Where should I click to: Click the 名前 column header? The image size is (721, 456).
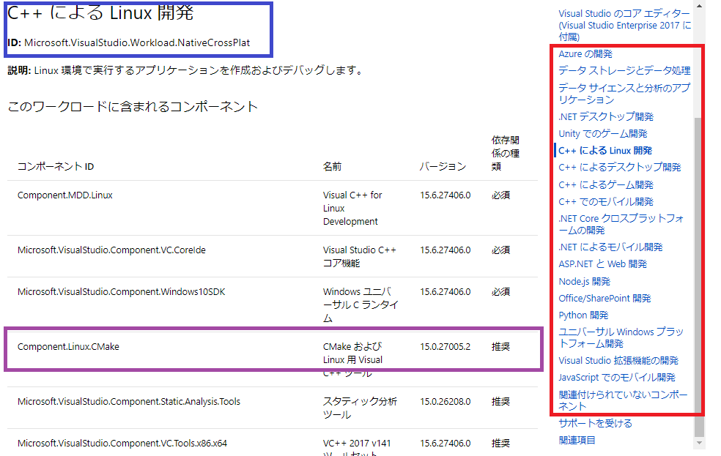[332, 166]
